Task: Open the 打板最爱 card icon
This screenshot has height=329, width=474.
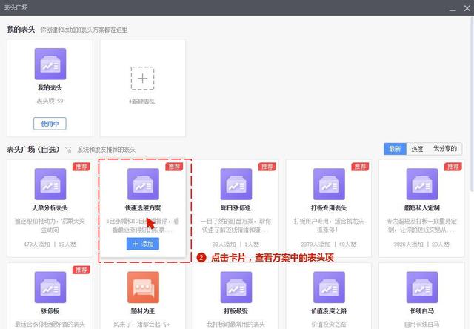Action: tap(236, 288)
